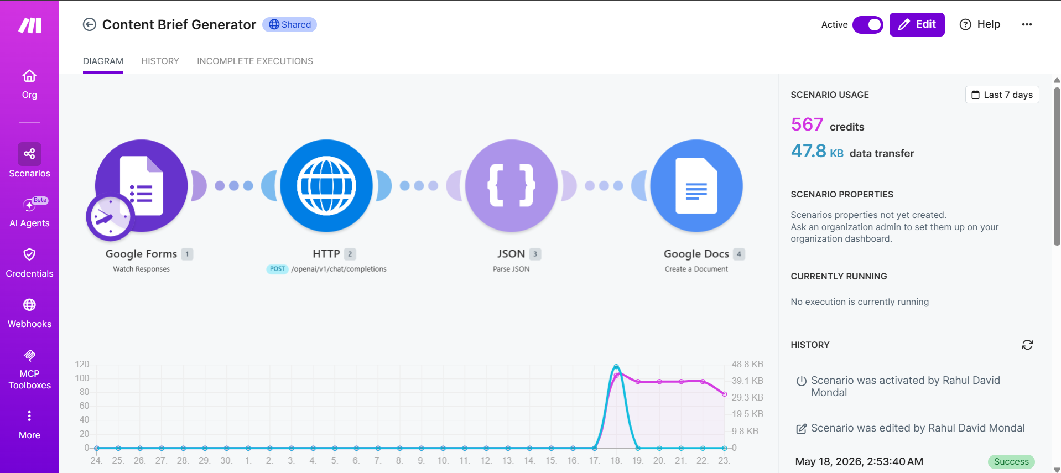The width and height of the screenshot is (1061, 473).
Task: Click the pink data point on the 20th
Action: click(x=659, y=381)
